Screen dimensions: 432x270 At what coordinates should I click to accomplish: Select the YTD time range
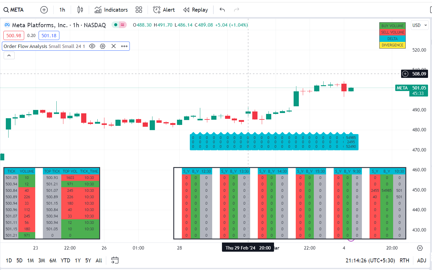point(65,261)
